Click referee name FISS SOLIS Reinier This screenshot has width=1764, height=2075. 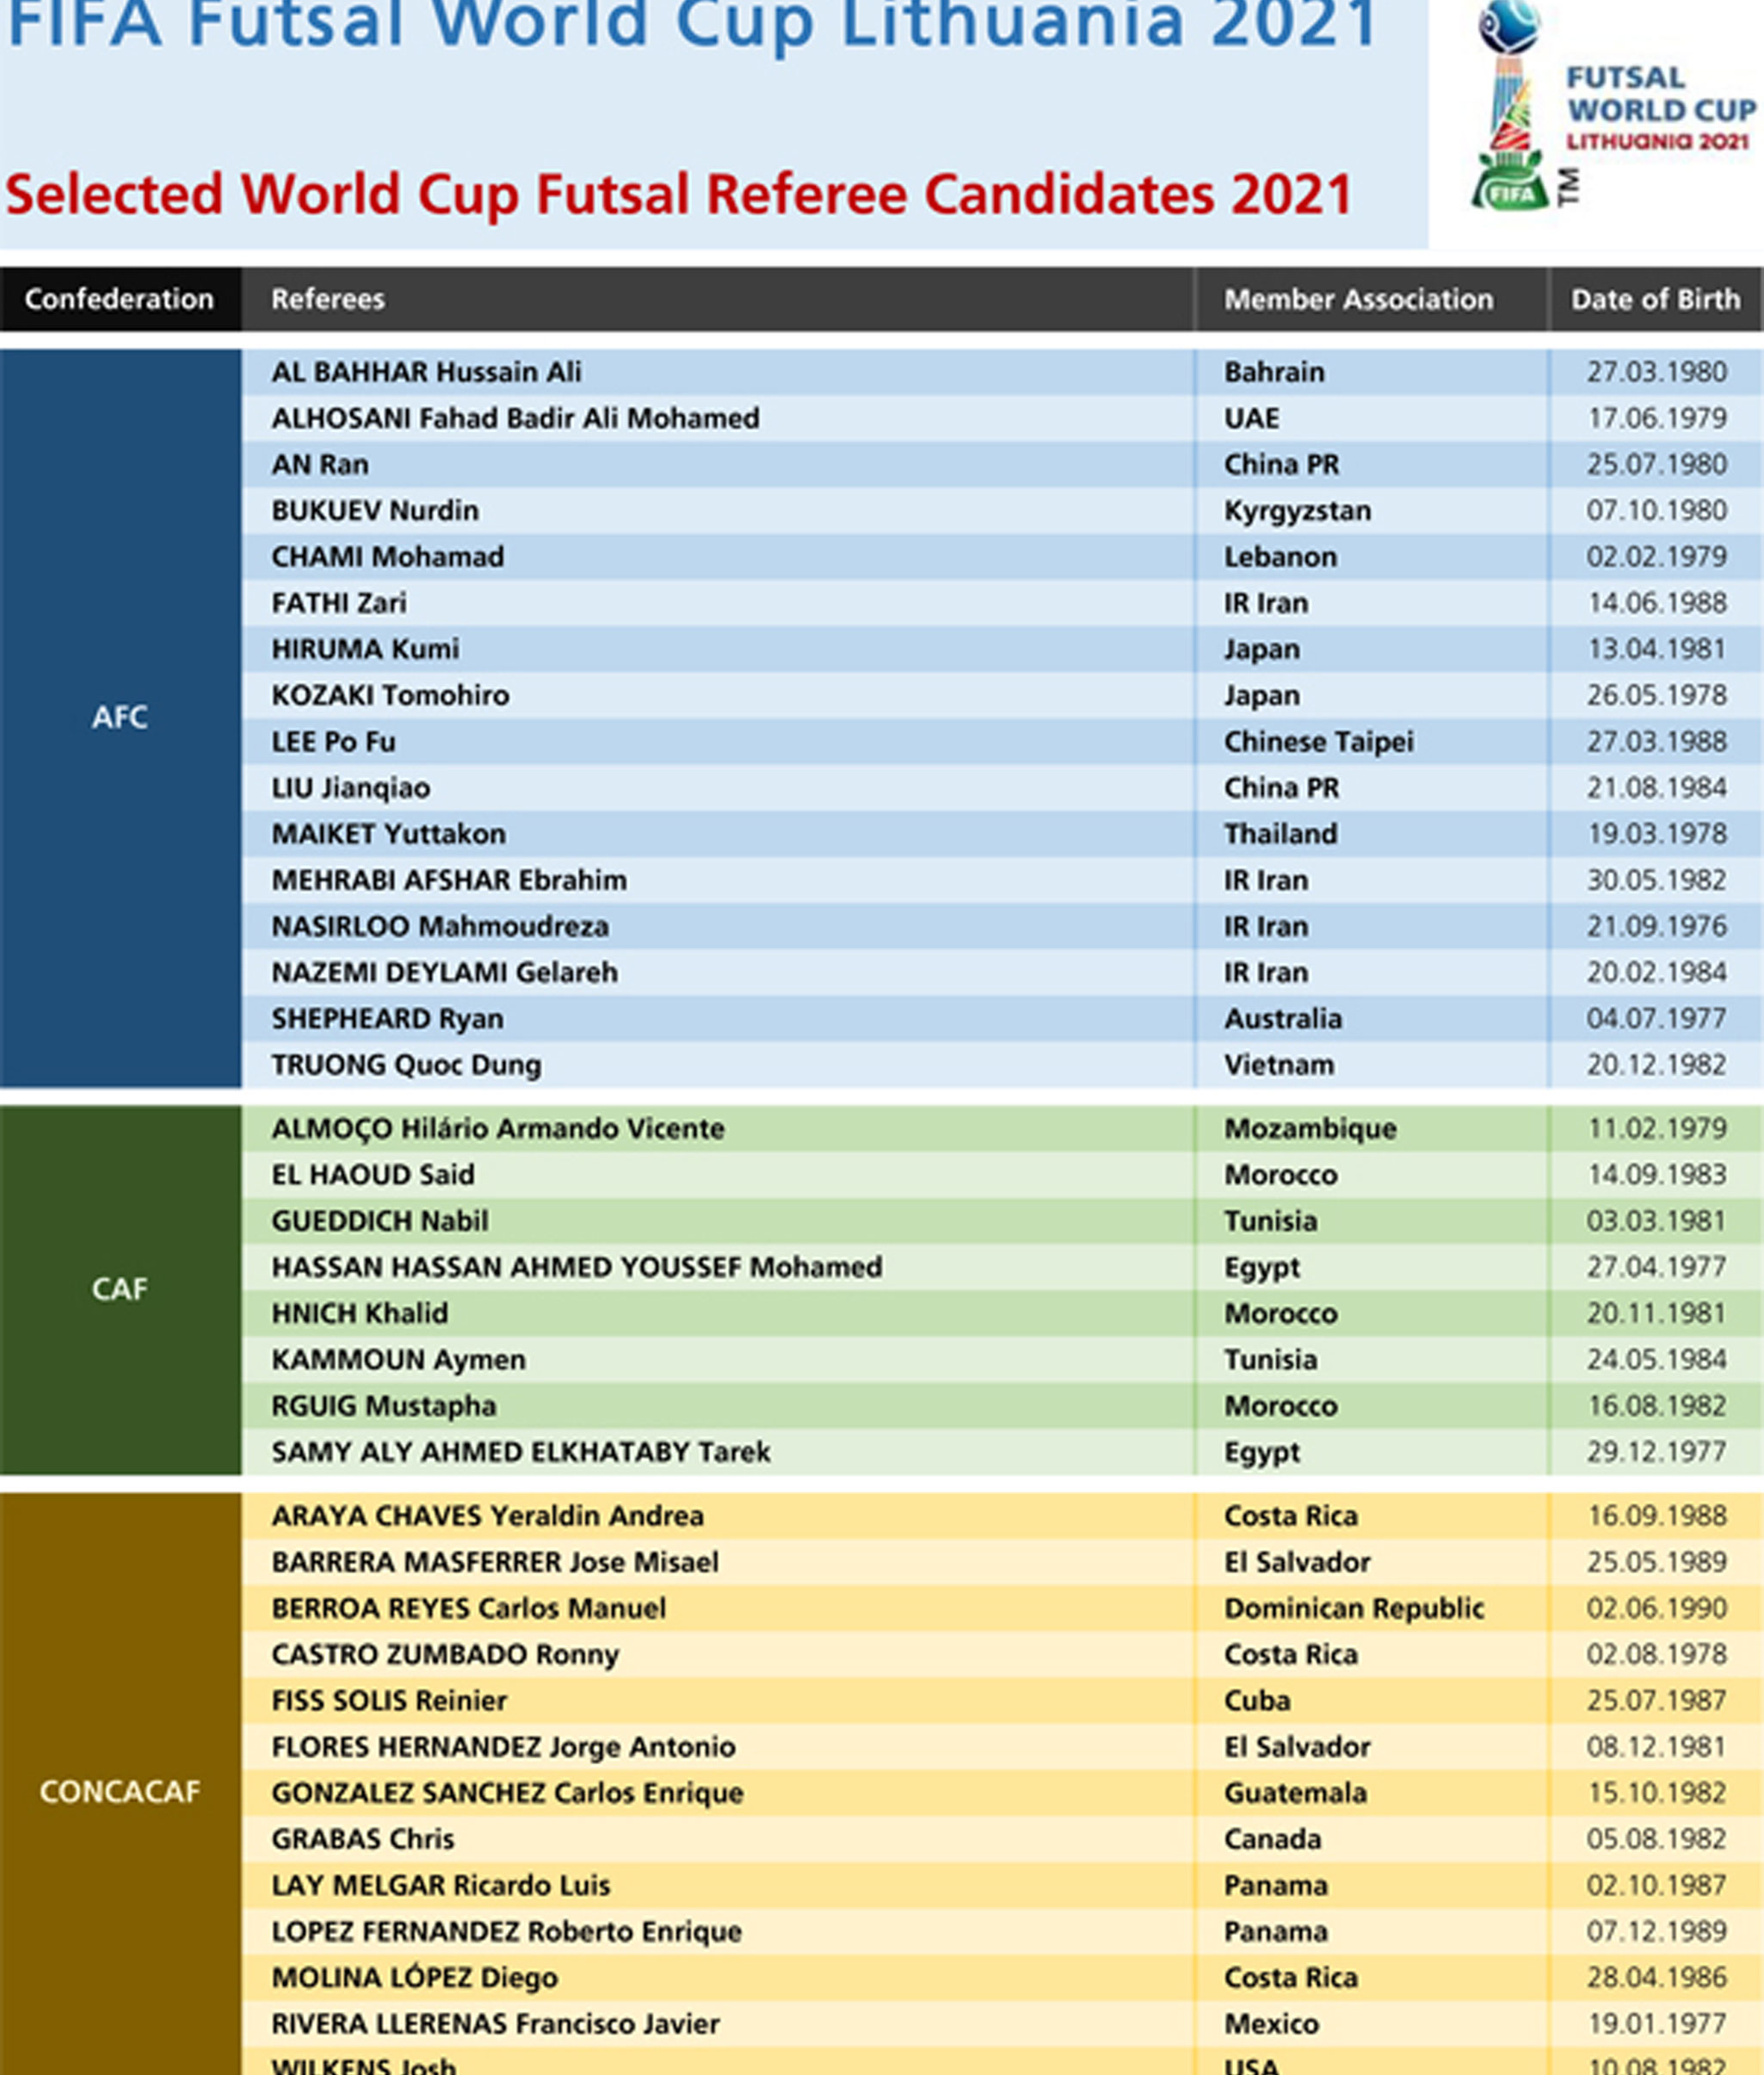(389, 1700)
